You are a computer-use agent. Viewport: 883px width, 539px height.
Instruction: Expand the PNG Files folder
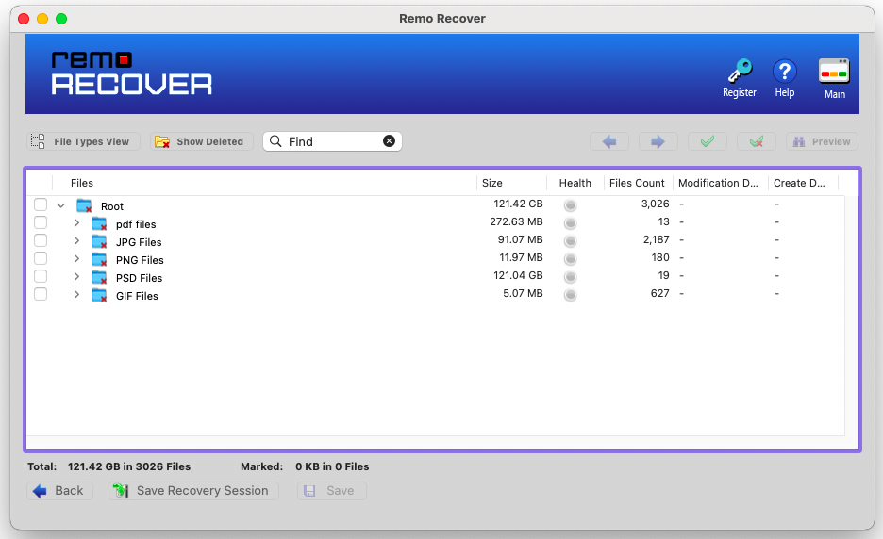click(x=76, y=259)
